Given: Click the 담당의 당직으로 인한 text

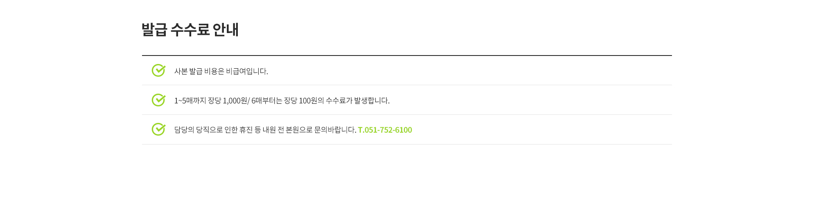Looking at the screenshot, I should coord(206,130).
